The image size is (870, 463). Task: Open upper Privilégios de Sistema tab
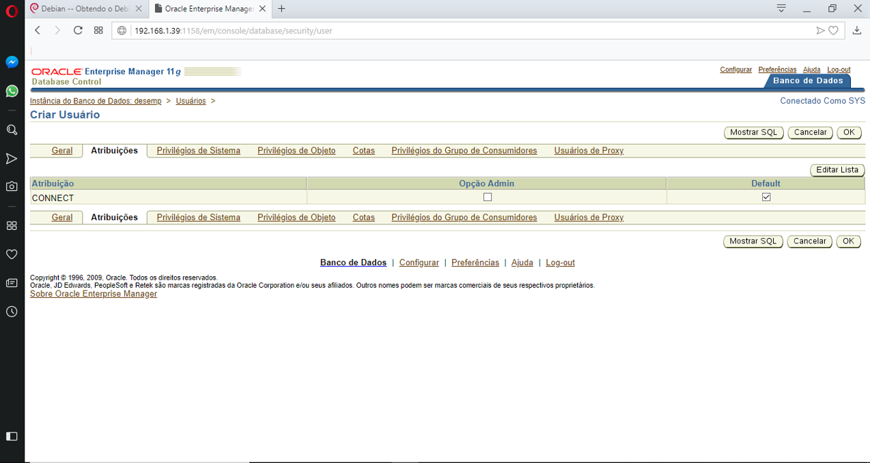[199, 151]
